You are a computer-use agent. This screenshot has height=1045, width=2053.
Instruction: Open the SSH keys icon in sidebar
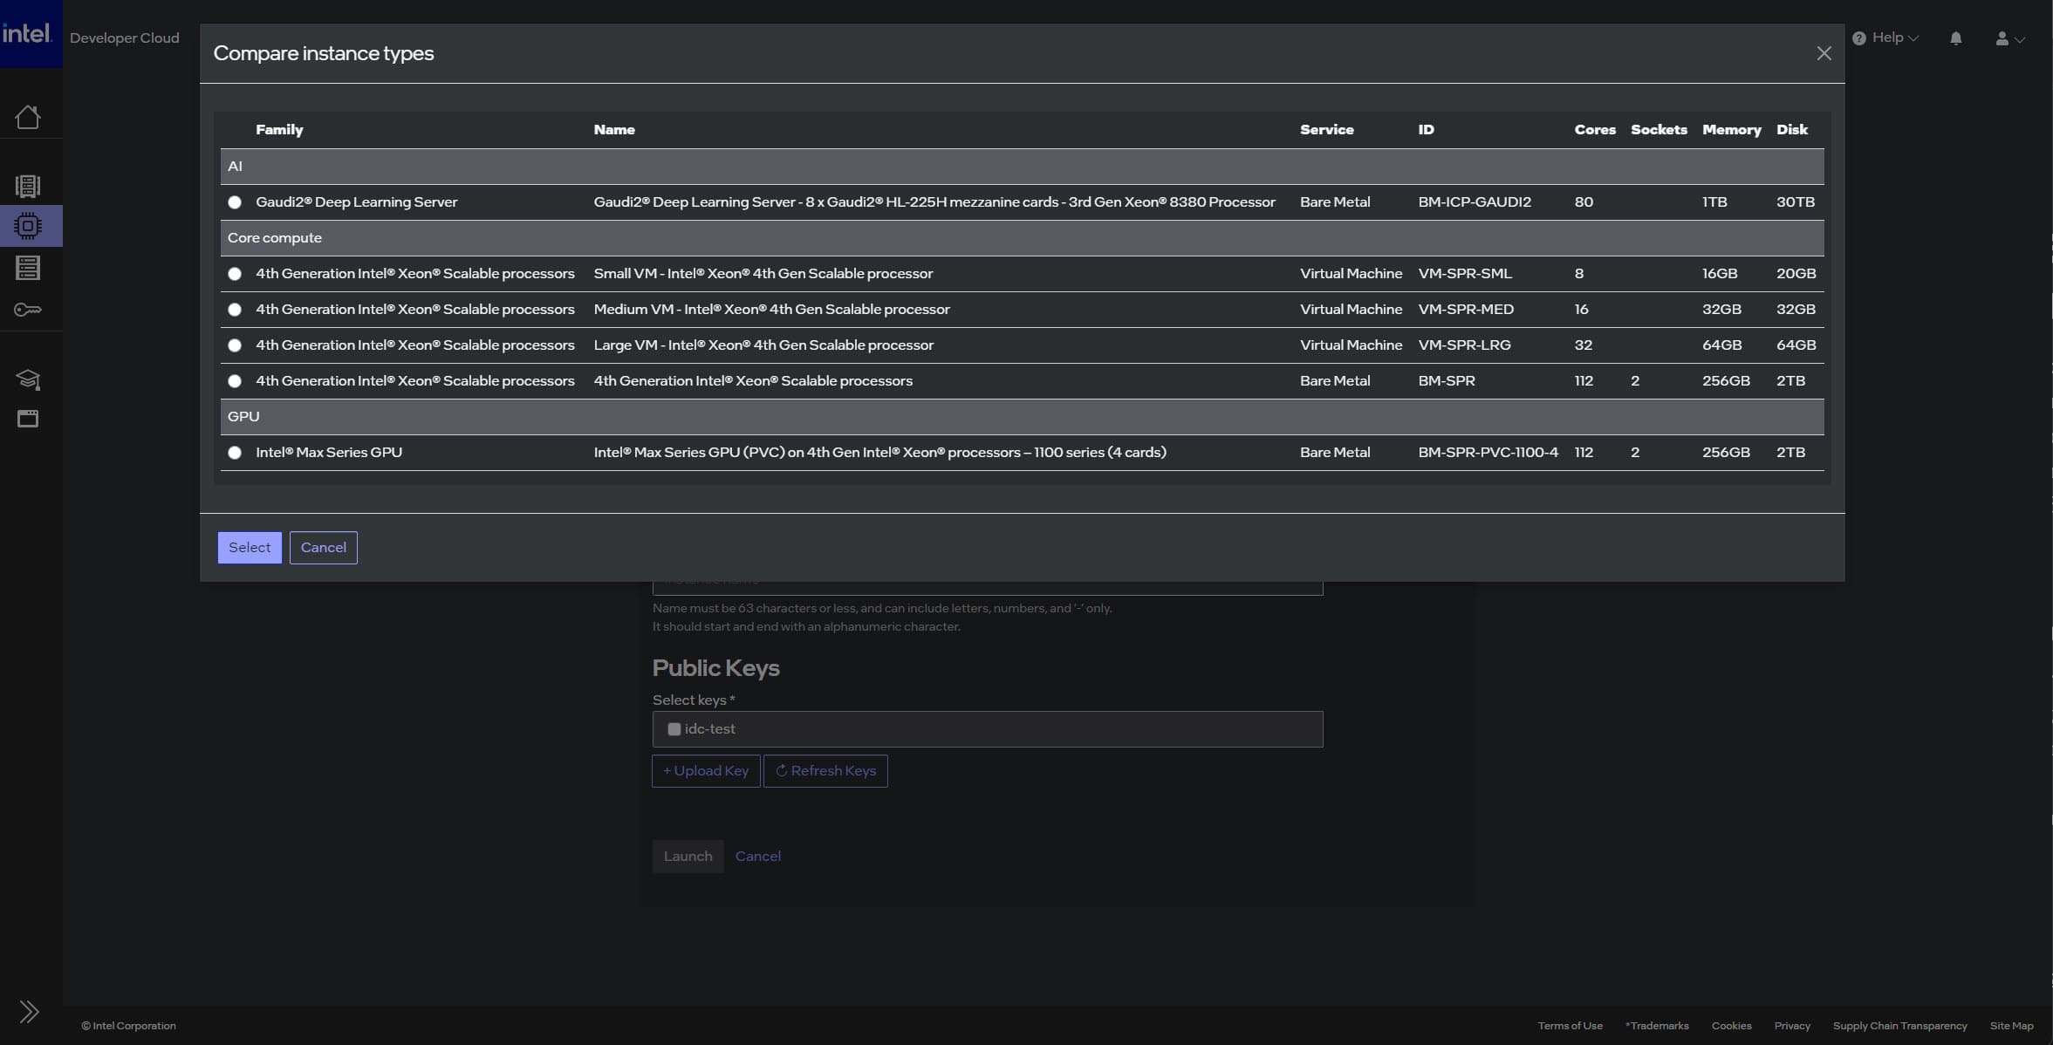pos(28,310)
